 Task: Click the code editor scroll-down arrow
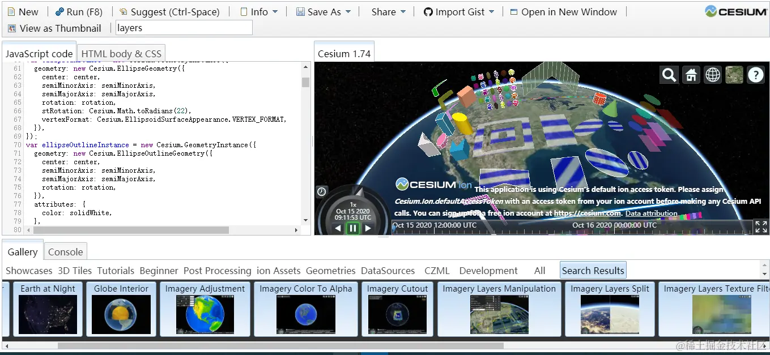306,220
